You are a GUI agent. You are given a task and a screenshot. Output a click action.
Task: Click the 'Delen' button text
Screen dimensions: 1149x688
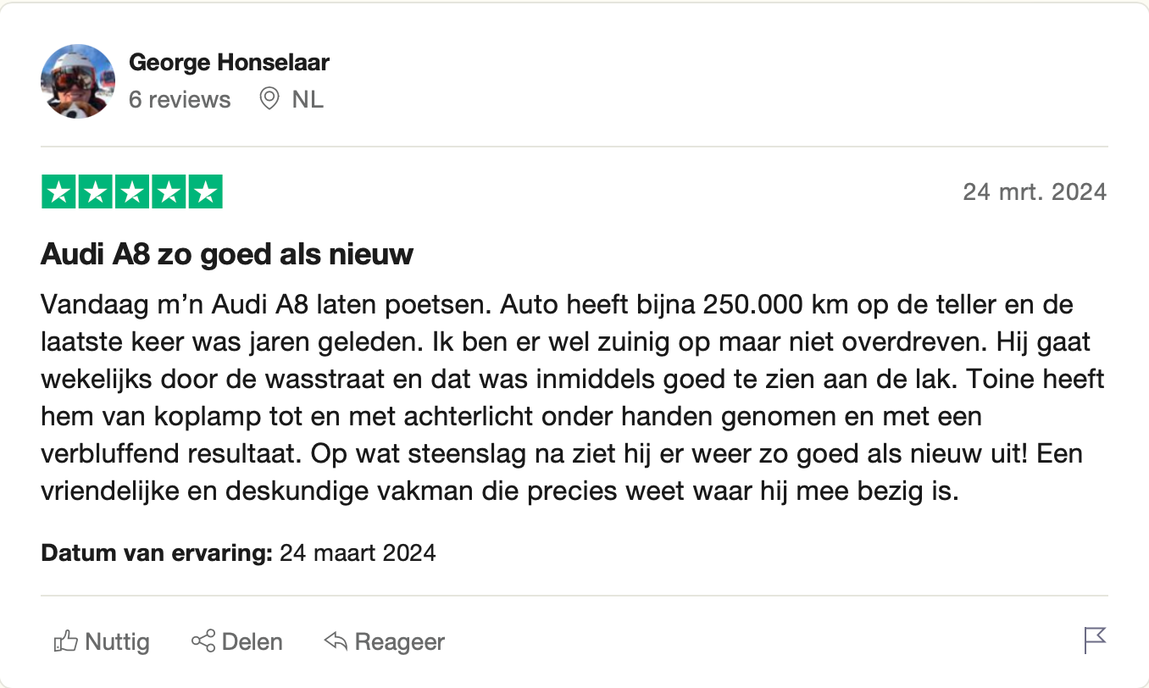click(252, 642)
